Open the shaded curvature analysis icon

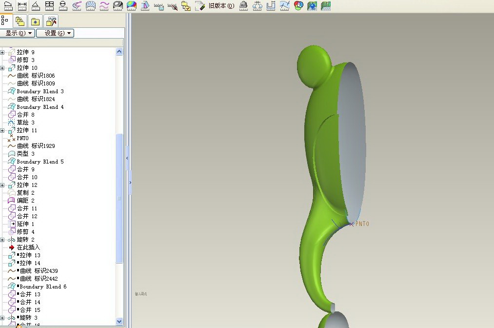pos(131,6)
